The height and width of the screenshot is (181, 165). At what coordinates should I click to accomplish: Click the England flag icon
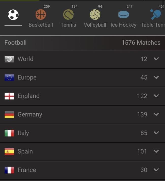(x=9, y=96)
